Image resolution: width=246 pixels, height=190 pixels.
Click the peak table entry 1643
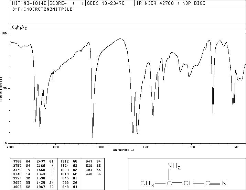(x=41, y=174)
